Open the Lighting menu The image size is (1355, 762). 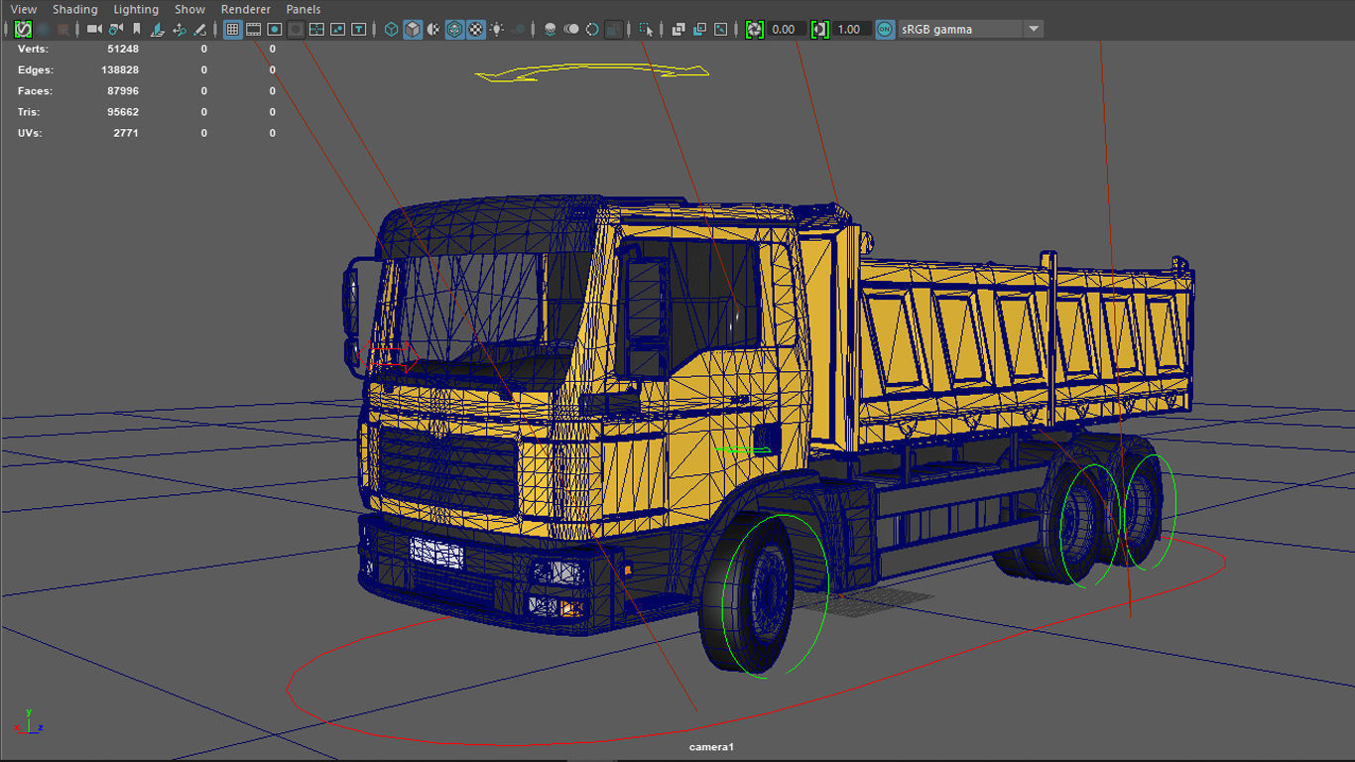pos(136,9)
